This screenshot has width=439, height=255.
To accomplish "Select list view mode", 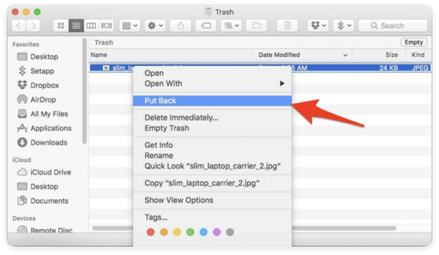I will click(76, 25).
